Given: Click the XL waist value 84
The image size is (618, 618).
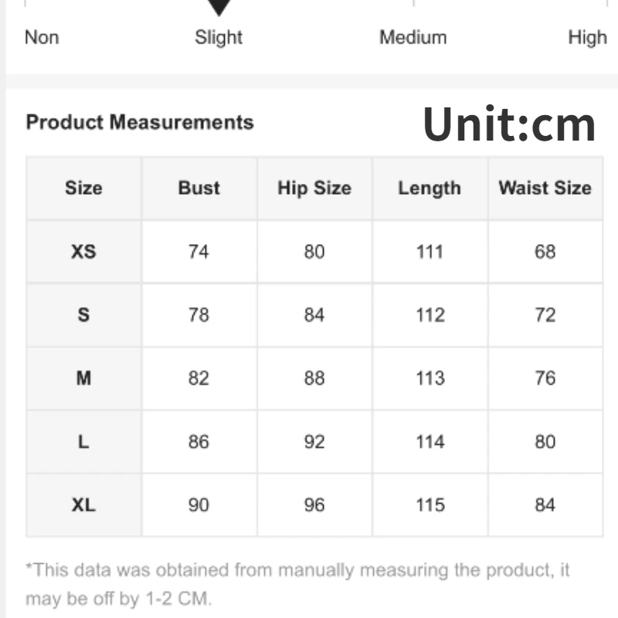Looking at the screenshot, I should pos(545,505).
